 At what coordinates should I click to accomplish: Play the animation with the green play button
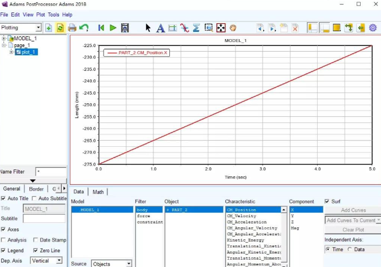[113, 27]
